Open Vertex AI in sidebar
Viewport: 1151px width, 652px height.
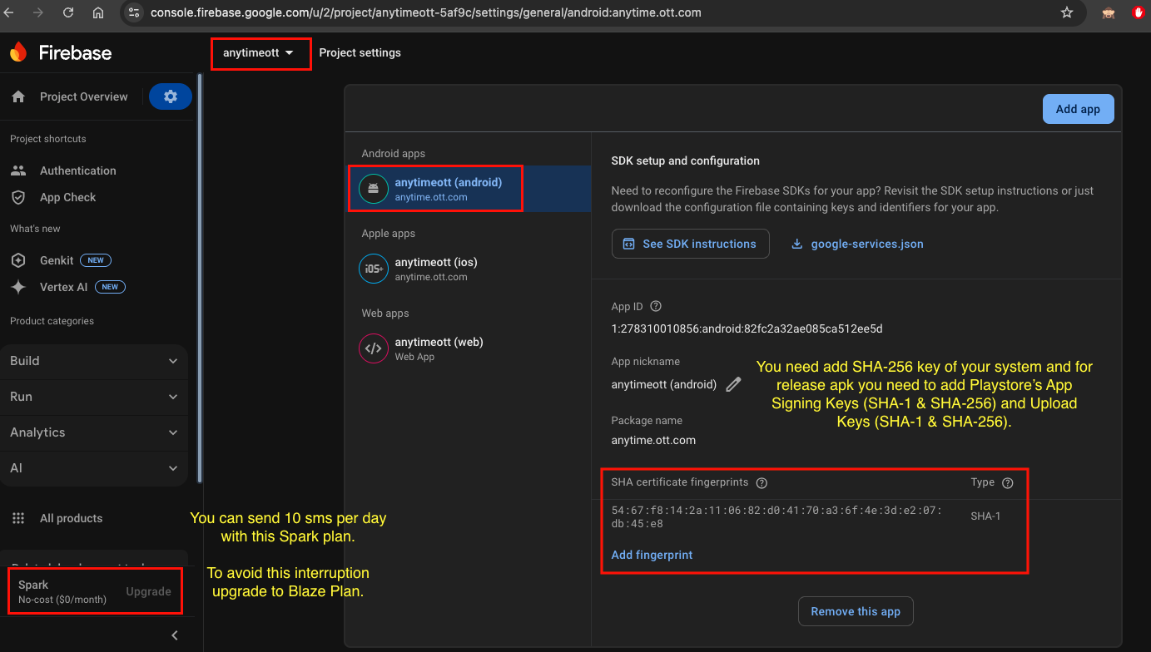pos(63,287)
